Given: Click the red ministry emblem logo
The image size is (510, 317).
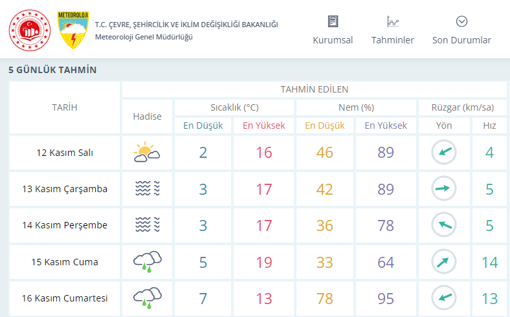Looking at the screenshot, I should [30, 30].
